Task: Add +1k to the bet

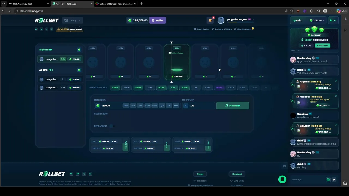Action: pos(133,106)
